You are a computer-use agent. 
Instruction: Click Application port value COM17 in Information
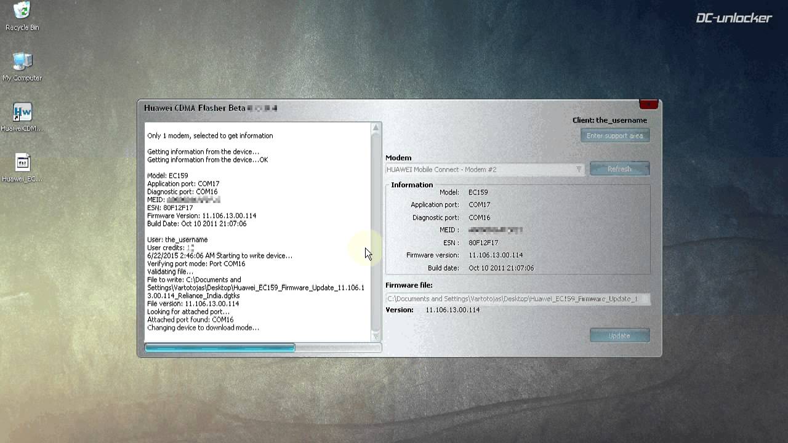[480, 205]
